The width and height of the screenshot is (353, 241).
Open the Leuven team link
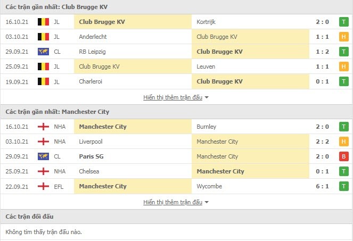tap(206, 67)
